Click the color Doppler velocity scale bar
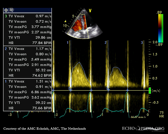 pos(160,28)
